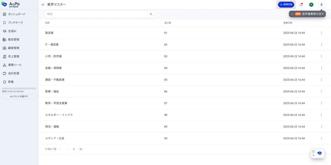Toggle the hamburger sidebar menu
331x165 pixels.
[43, 5]
